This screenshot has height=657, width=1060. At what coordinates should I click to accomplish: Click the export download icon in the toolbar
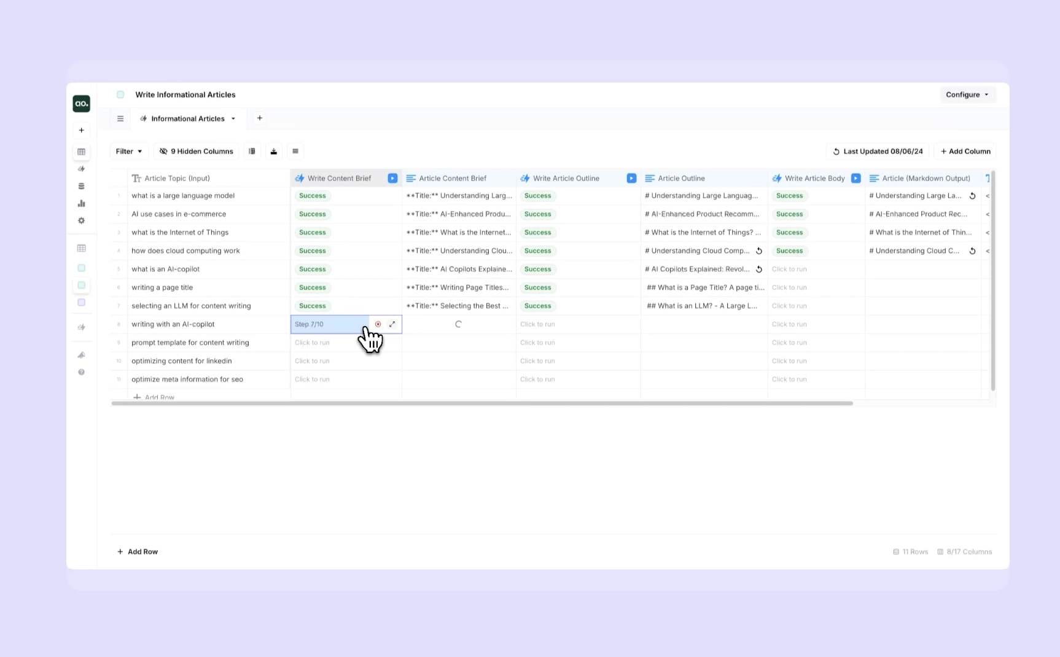pos(274,151)
